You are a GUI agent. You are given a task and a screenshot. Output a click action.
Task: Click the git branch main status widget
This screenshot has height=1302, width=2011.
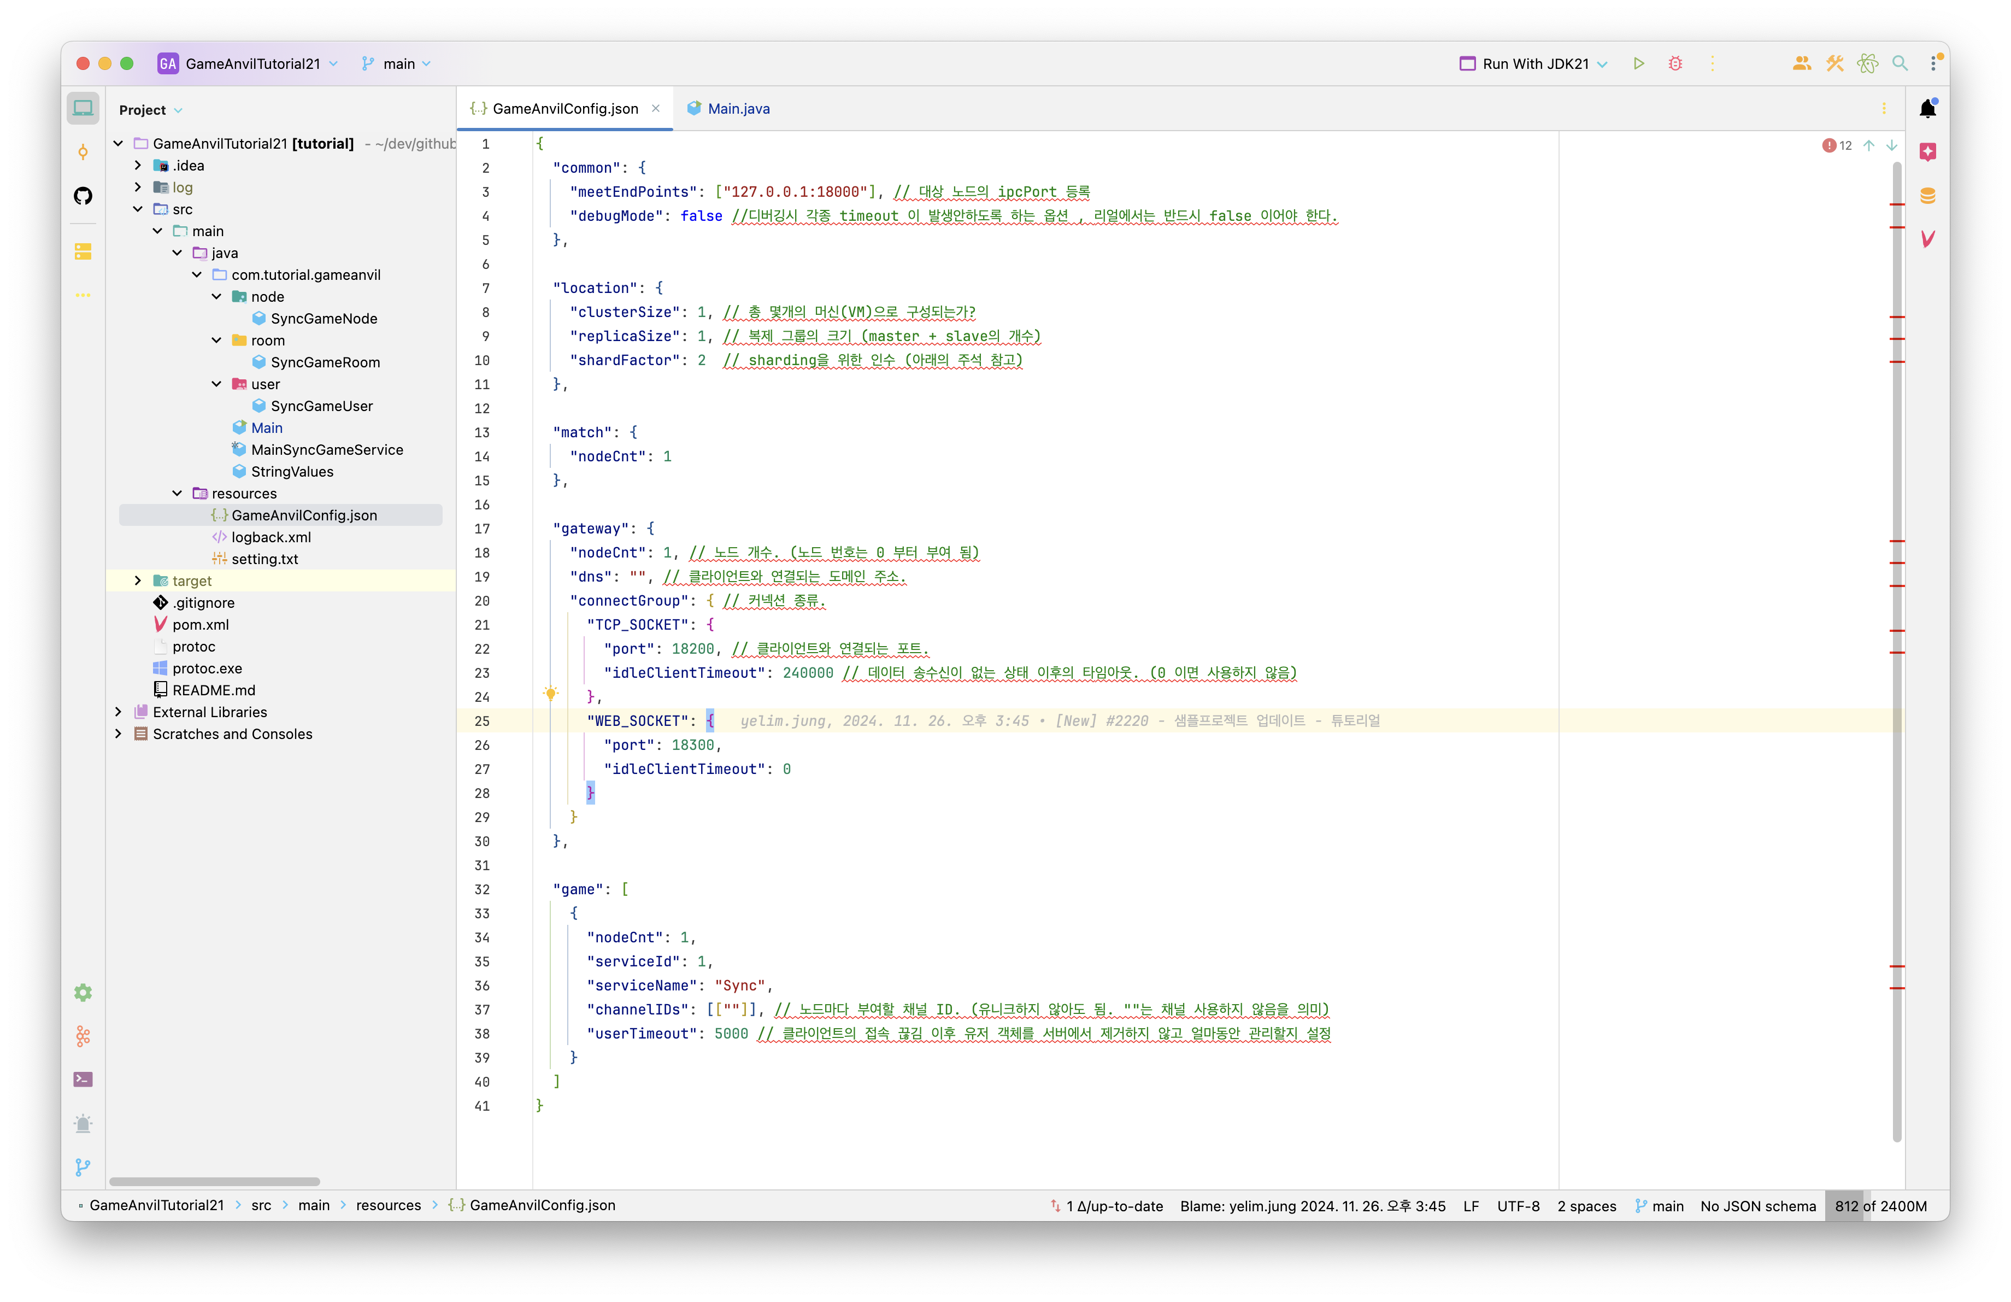(1660, 1206)
